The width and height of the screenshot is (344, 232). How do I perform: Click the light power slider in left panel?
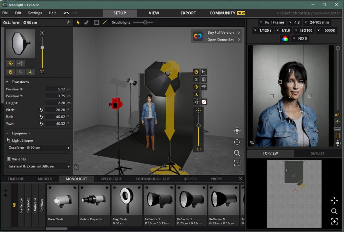click(42, 53)
